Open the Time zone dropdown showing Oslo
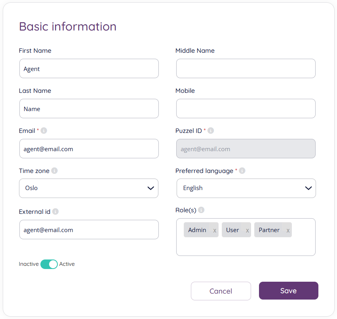The height and width of the screenshot is (319, 337). 89,188
